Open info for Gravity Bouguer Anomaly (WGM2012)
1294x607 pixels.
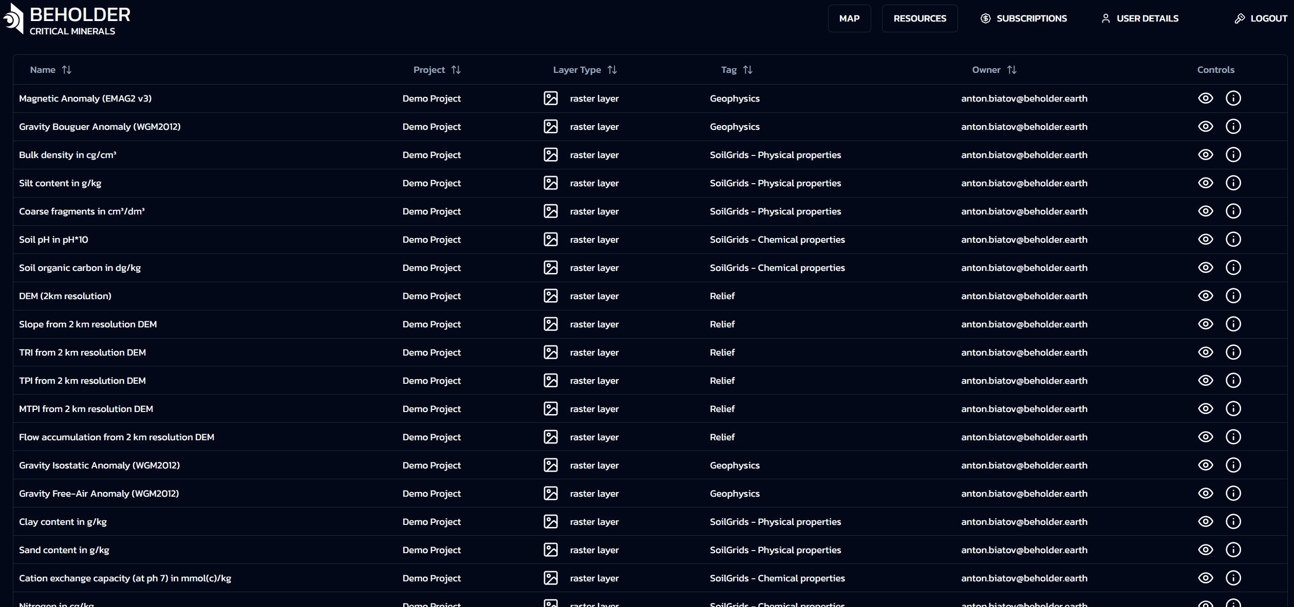coord(1234,126)
